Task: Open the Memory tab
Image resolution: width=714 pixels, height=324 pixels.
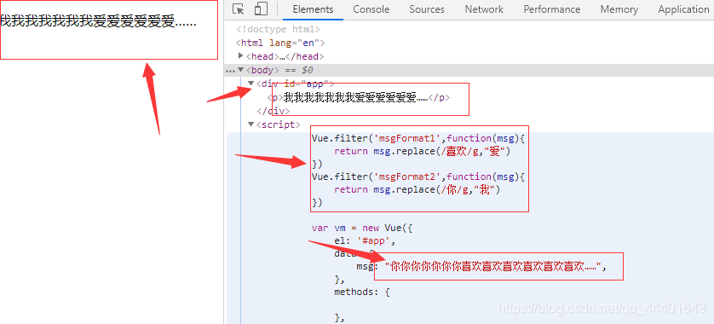Action: [x=619, y=9]
